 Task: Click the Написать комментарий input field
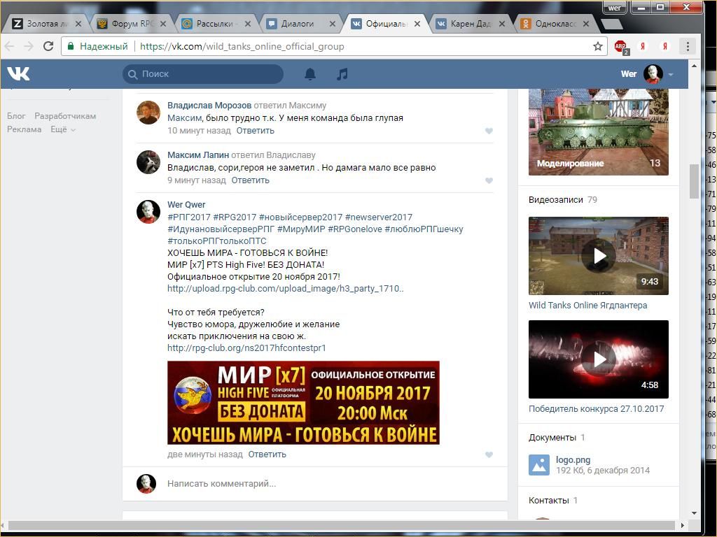pos(322,483)
